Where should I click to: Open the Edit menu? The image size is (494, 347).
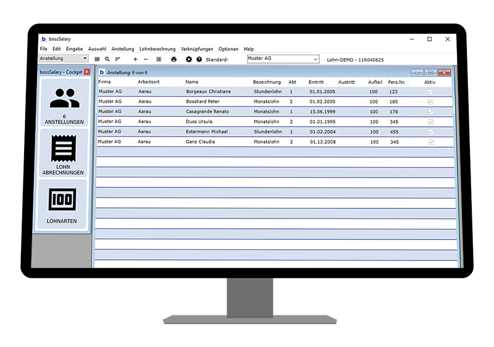[57, 49]
